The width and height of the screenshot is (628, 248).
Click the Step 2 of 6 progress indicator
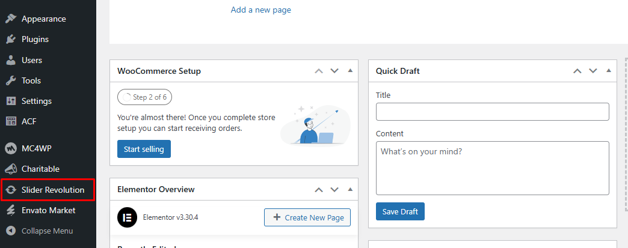144,97
